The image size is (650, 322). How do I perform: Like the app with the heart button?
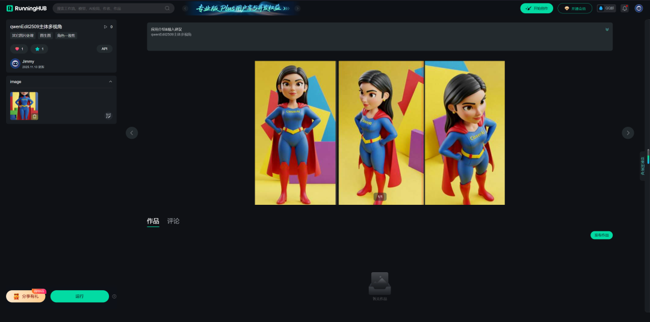click(19, 49)
